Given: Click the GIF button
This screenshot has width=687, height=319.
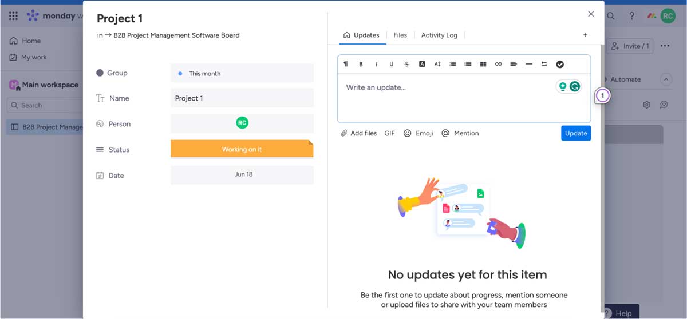Looking at the screenshot, I should (x=389, y=133).
